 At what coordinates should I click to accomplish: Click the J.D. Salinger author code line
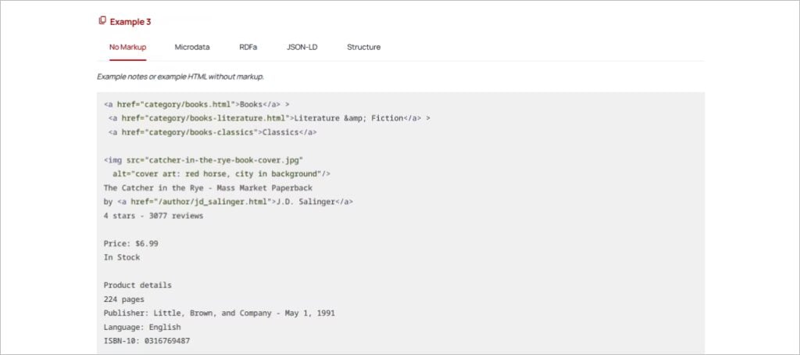point(229,202)
